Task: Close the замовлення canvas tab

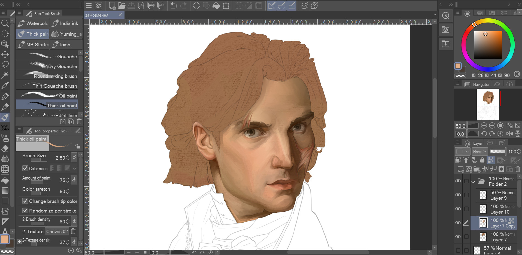Action: tap(120, 15)
